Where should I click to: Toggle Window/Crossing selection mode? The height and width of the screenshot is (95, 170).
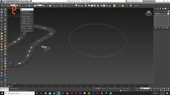[26, 6]
